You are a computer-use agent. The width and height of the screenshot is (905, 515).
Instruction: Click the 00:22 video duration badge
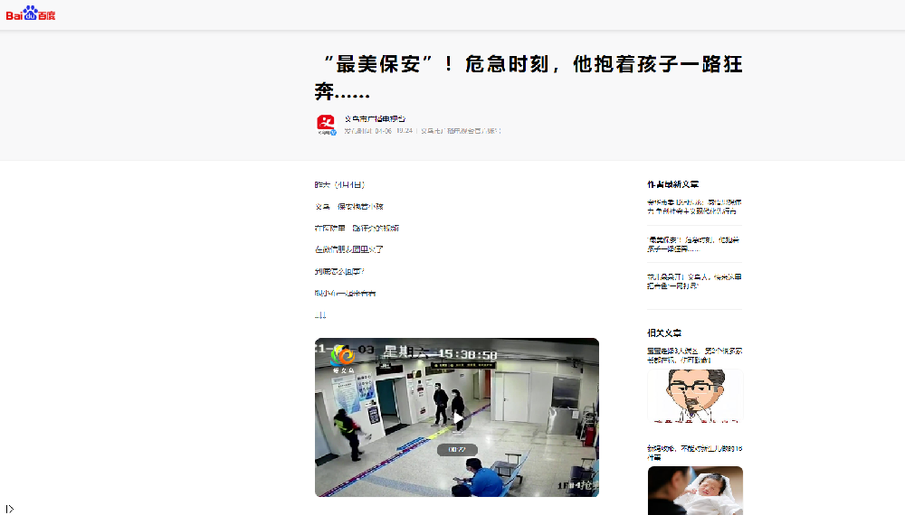click(457, 449)
